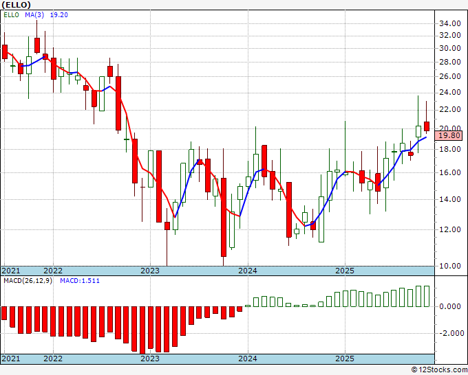Image resolution: width=468 pixels, height=375 pixels.
Task: Click the (ELLO) chart title
Action: 16,5
